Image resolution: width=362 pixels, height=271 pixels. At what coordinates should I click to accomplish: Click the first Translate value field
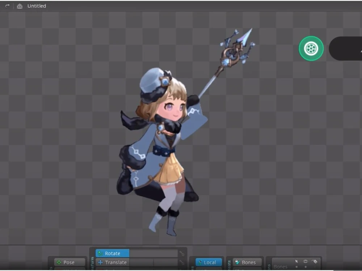[x=142, y=262]
